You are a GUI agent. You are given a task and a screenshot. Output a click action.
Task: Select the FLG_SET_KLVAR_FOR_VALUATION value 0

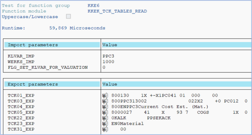pos(104,68)
